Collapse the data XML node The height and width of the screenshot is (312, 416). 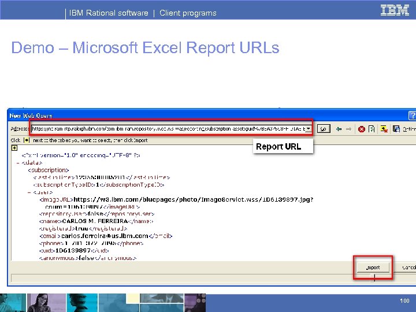18,162
